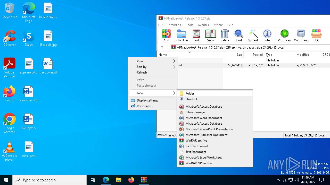The width and height of the screenshot is (330, 185).
Task: Open the Commands menu in WinRAR
Action: (174, 25)
